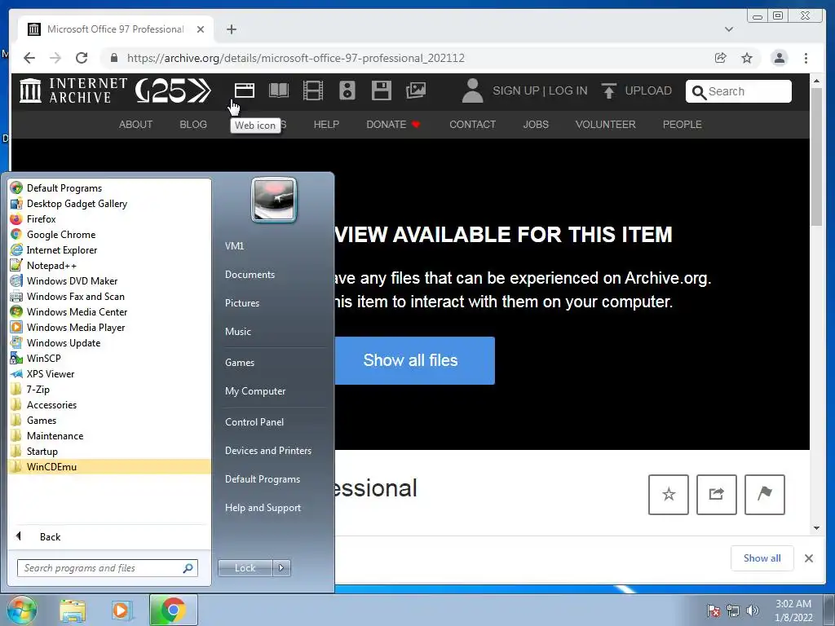The image size is (835, 626).
Task: Click the share page icon in address bar
Action: (x=721, y=58)
